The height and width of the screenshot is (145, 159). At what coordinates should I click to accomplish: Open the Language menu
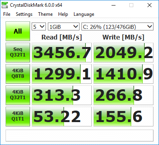[84, 14]
